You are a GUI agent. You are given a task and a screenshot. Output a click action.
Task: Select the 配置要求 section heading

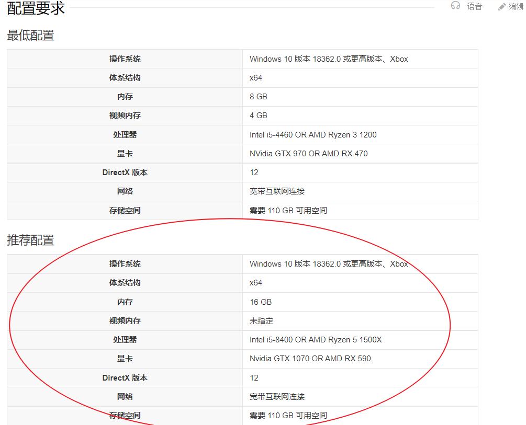(x=36, y=8)
